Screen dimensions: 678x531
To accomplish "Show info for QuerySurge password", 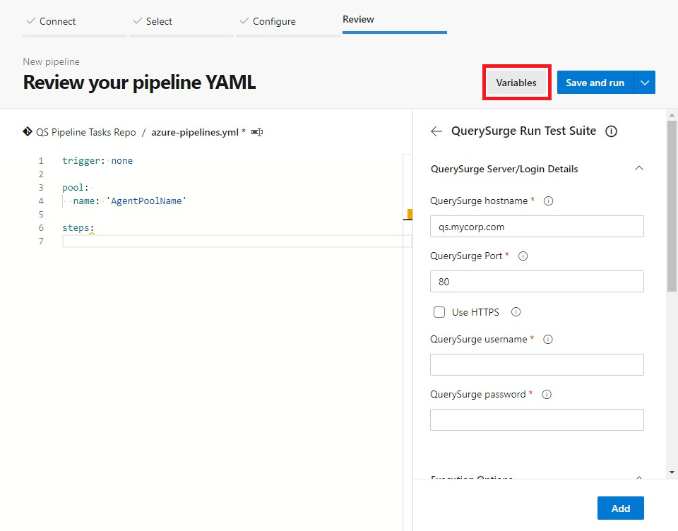I will 547,394.
